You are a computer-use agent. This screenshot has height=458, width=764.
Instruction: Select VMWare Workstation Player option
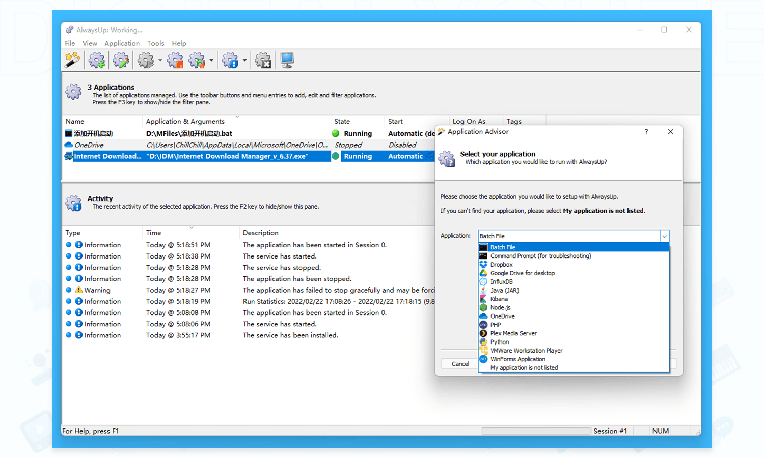pos(574,351)
